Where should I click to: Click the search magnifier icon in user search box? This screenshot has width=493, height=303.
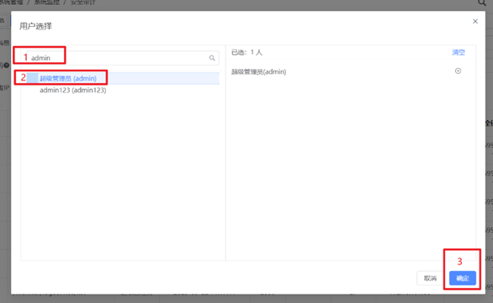pyautogui.click(x=212, y=58)
